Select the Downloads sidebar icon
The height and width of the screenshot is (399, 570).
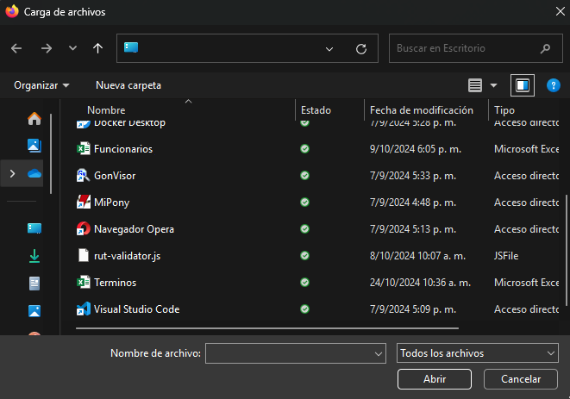click(x=34, y=256)
